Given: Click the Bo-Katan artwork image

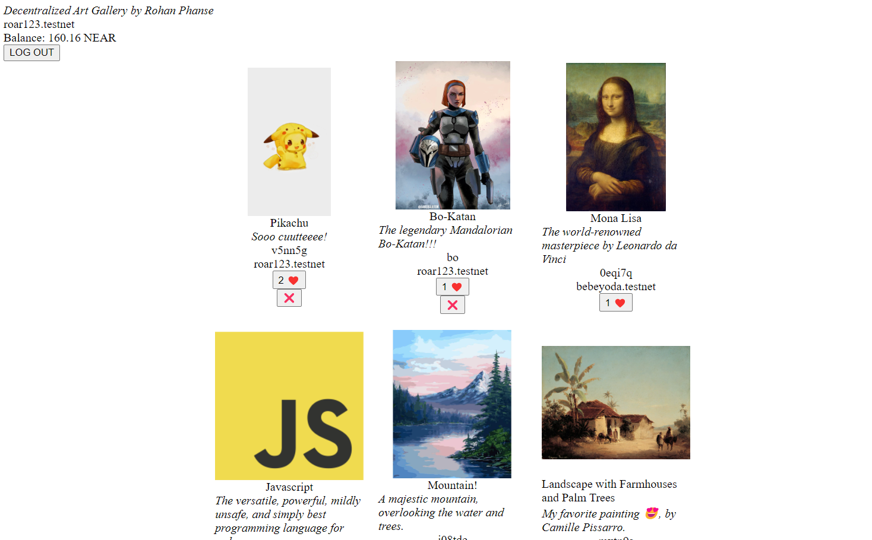Looking at the screenshot, I should click(453, 135).
